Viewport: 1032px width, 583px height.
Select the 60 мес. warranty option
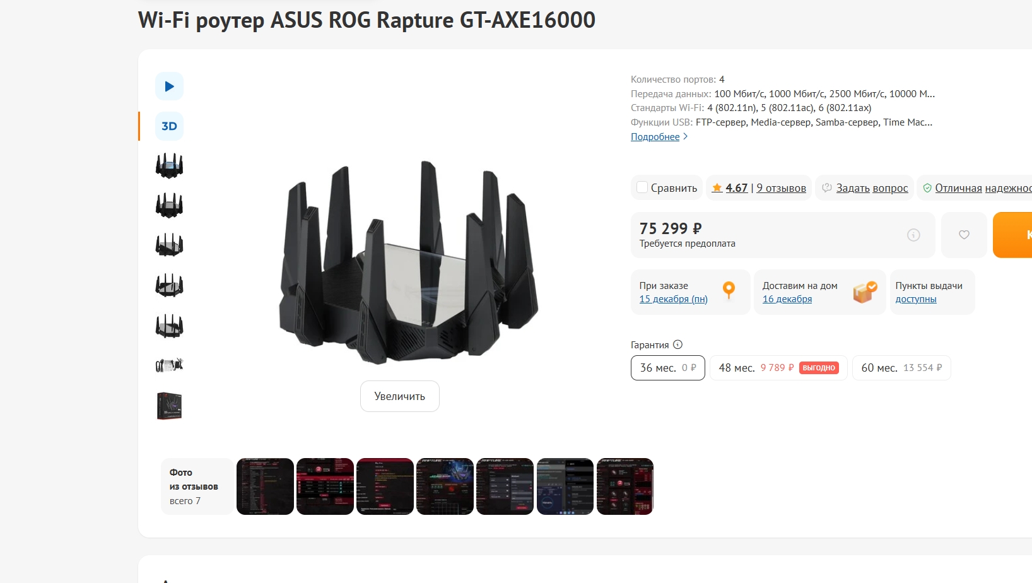[x=901, y=368]
